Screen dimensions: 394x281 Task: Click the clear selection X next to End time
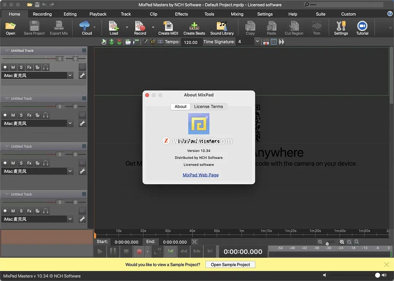pos(194,242)
